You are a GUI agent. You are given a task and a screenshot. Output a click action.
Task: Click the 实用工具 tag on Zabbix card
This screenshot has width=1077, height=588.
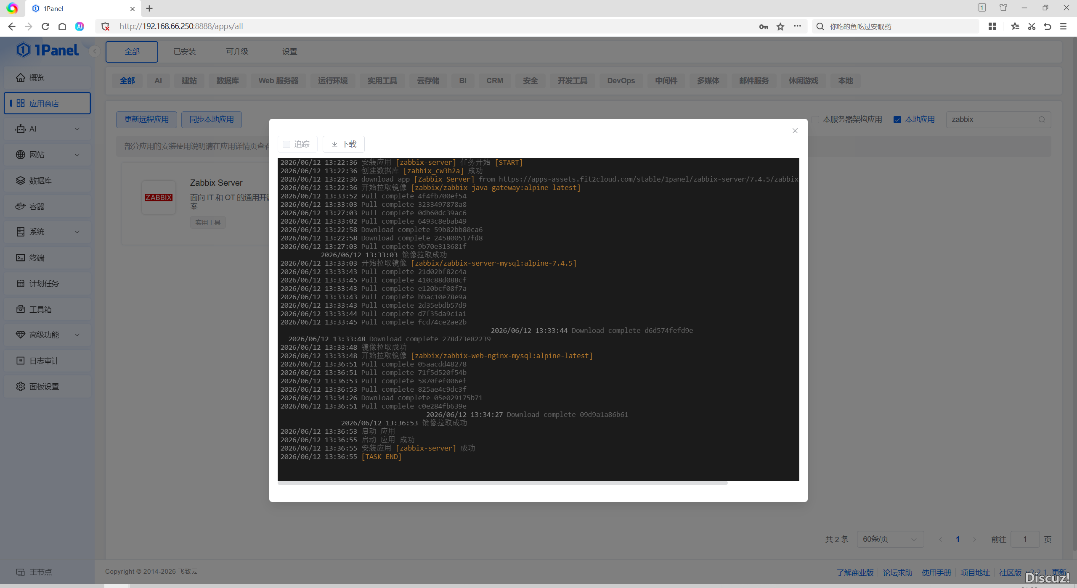click(x=208, y=222)
